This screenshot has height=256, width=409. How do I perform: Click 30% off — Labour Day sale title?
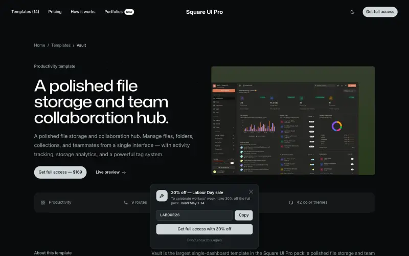(x=197, y=193)
